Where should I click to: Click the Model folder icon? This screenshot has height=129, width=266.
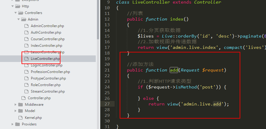pyautogui.click(x=20, y=111)
